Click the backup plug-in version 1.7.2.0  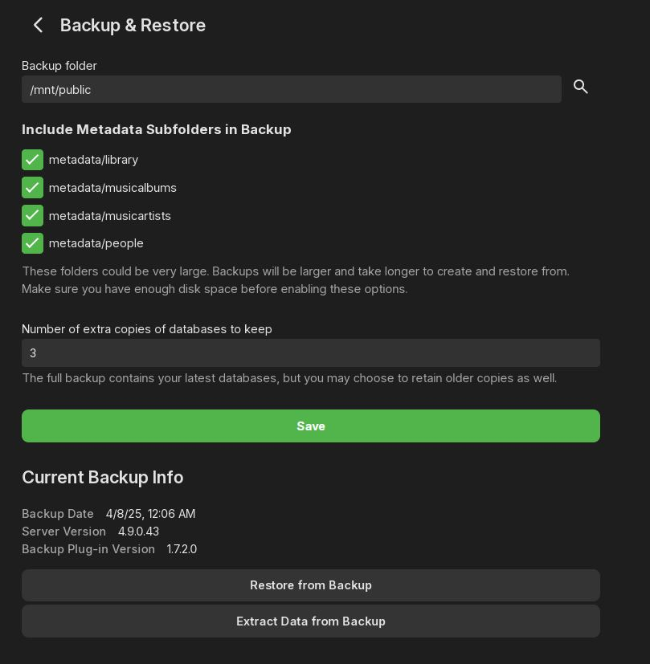click(182, 549)
